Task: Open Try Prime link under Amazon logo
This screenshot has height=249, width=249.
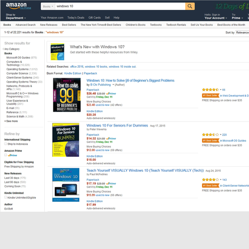Action: (25, 8)
